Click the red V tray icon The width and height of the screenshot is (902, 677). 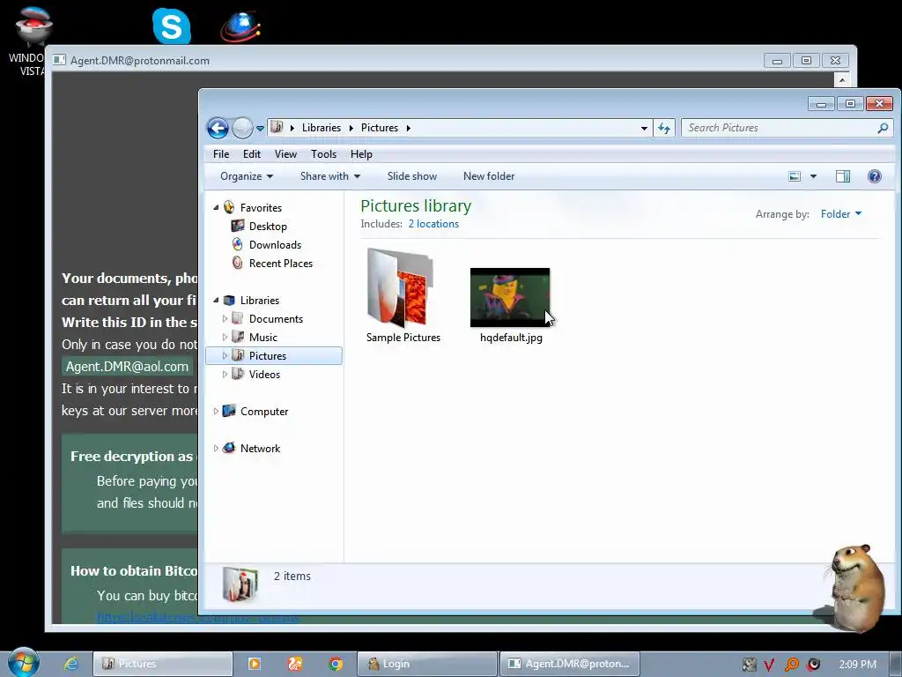pos(770,665)
